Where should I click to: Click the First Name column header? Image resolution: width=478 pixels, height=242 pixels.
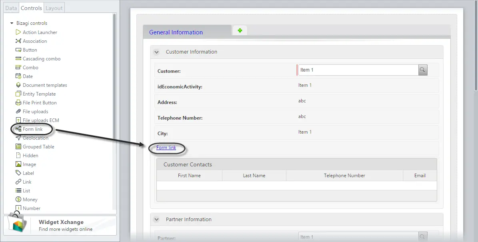tap(189, 176)
